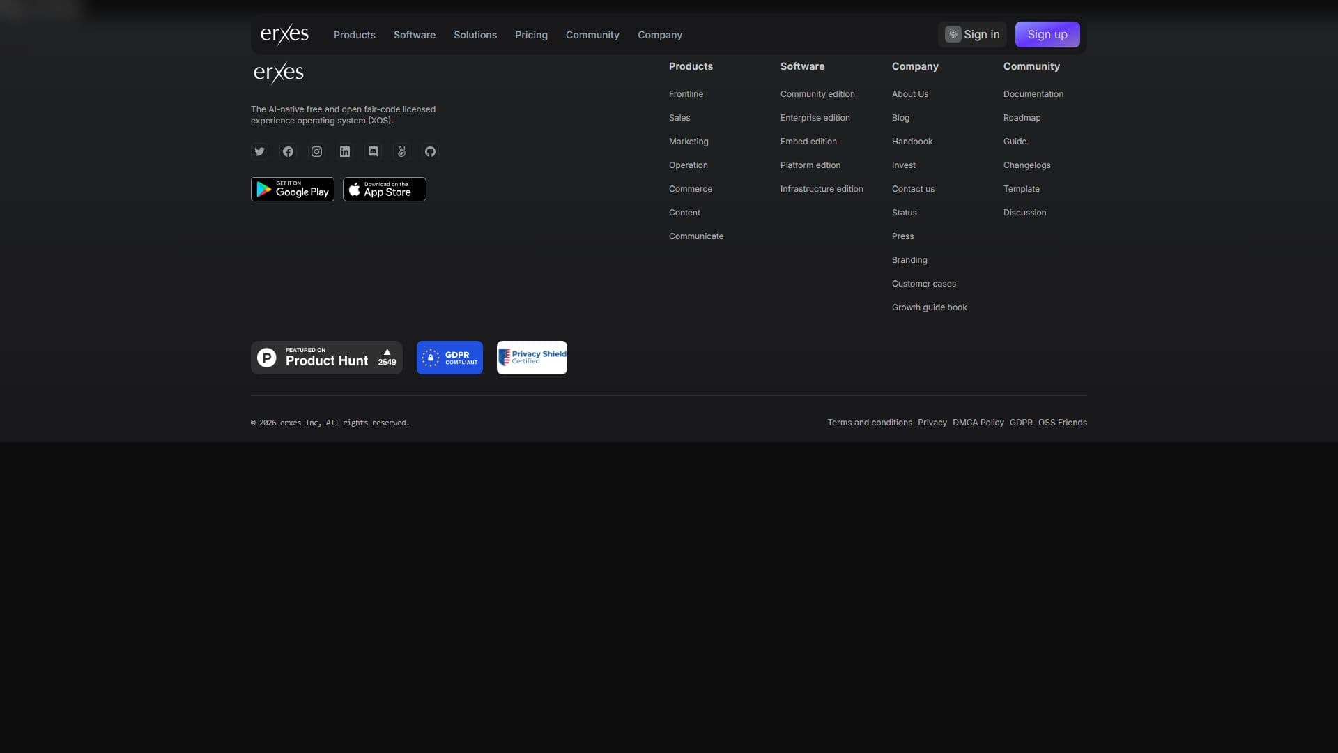The width and height of the screenshot is (1338, 753).
Task: Open the LinkedIn icon link
Action: point(345,152)
